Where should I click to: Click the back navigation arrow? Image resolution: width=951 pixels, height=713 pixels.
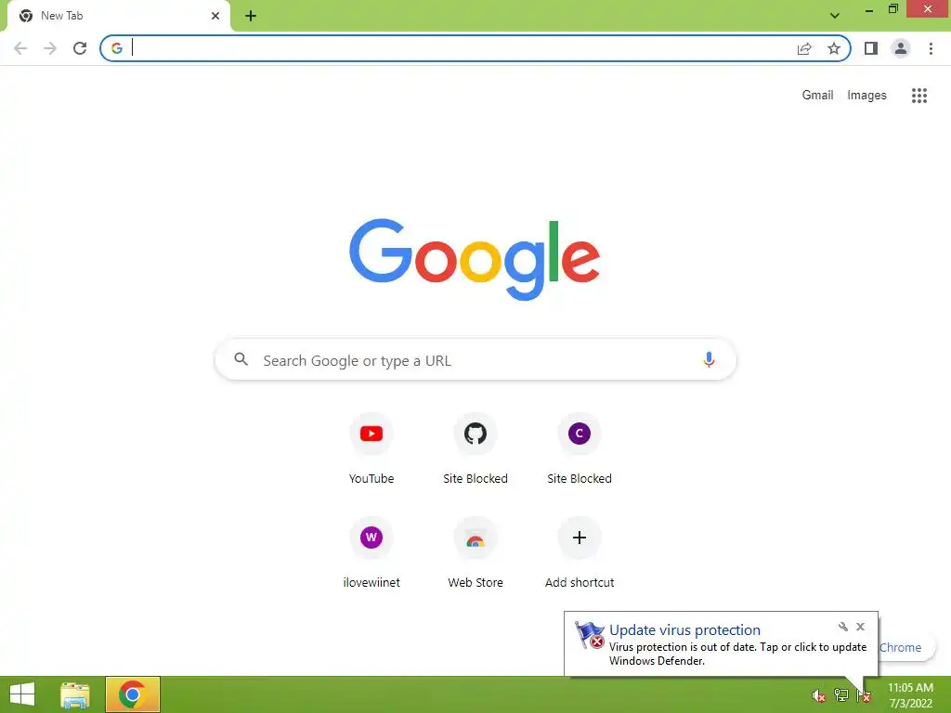(x=20, y=48)
